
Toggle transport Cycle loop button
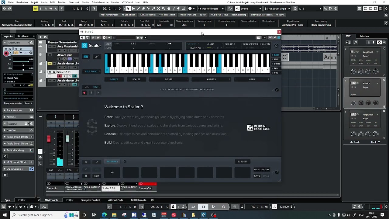193,207
